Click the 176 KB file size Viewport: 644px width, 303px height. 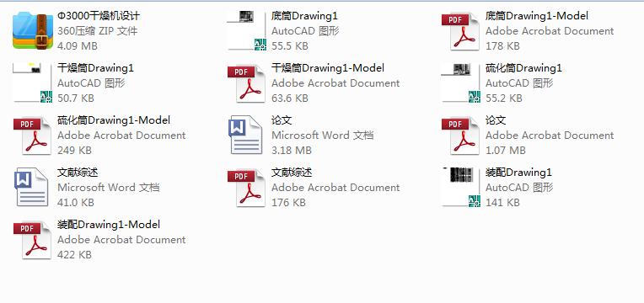(x=288, y=203)
